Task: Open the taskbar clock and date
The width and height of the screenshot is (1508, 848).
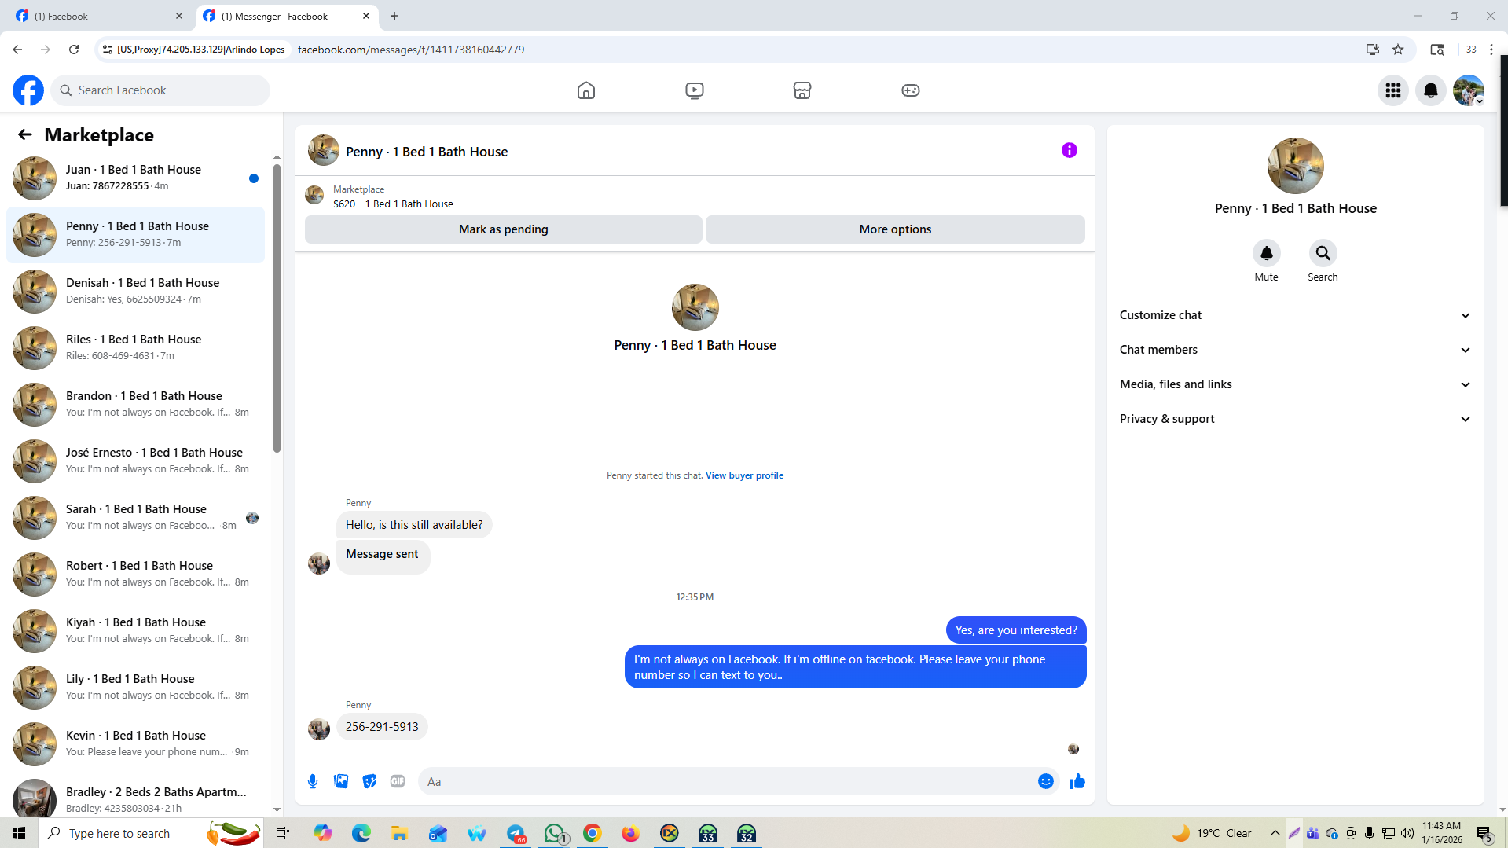Action: click(x=1442, y=833)
